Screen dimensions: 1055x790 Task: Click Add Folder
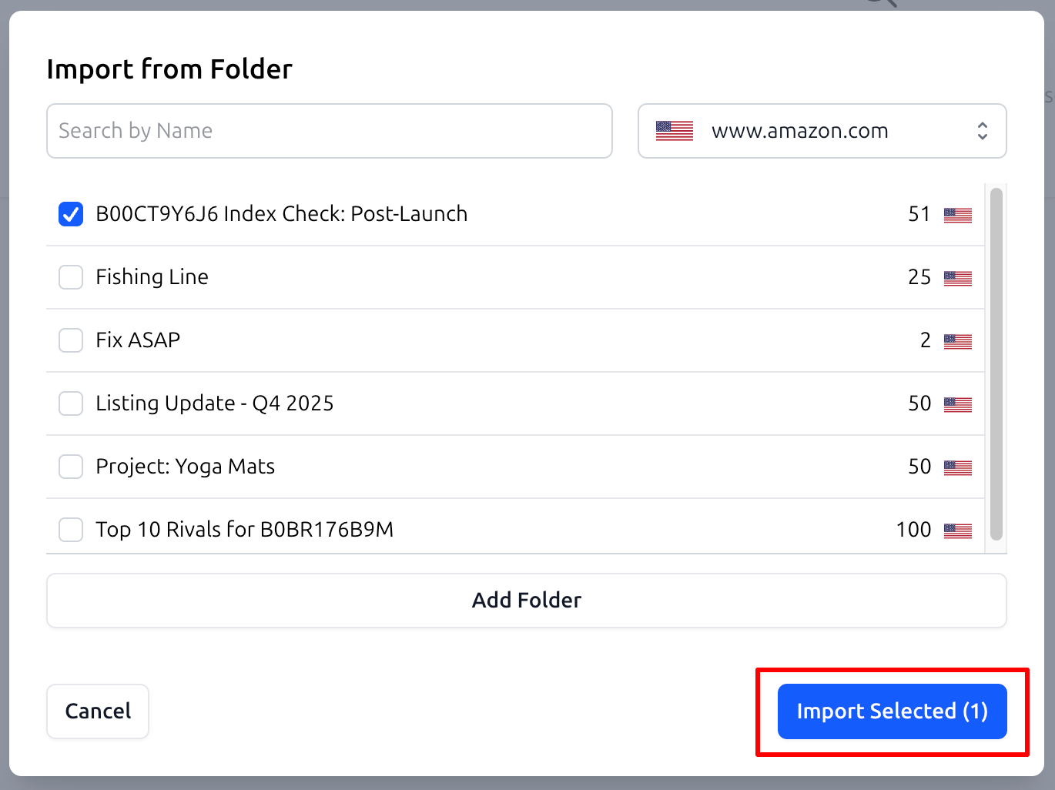pyautogui.click(x=527, y=601)
